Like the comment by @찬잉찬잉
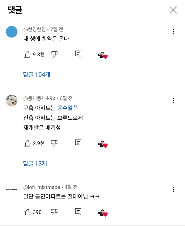Screen dimensions: 185x226 click(27, 54)
